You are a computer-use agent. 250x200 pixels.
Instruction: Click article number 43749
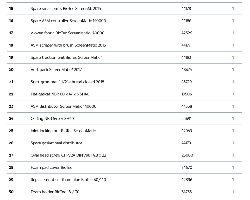[x=186, y=82]
